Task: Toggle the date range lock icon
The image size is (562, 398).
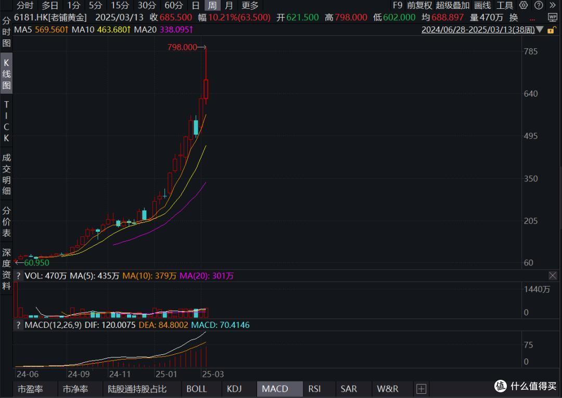Action: pos(551,30)
